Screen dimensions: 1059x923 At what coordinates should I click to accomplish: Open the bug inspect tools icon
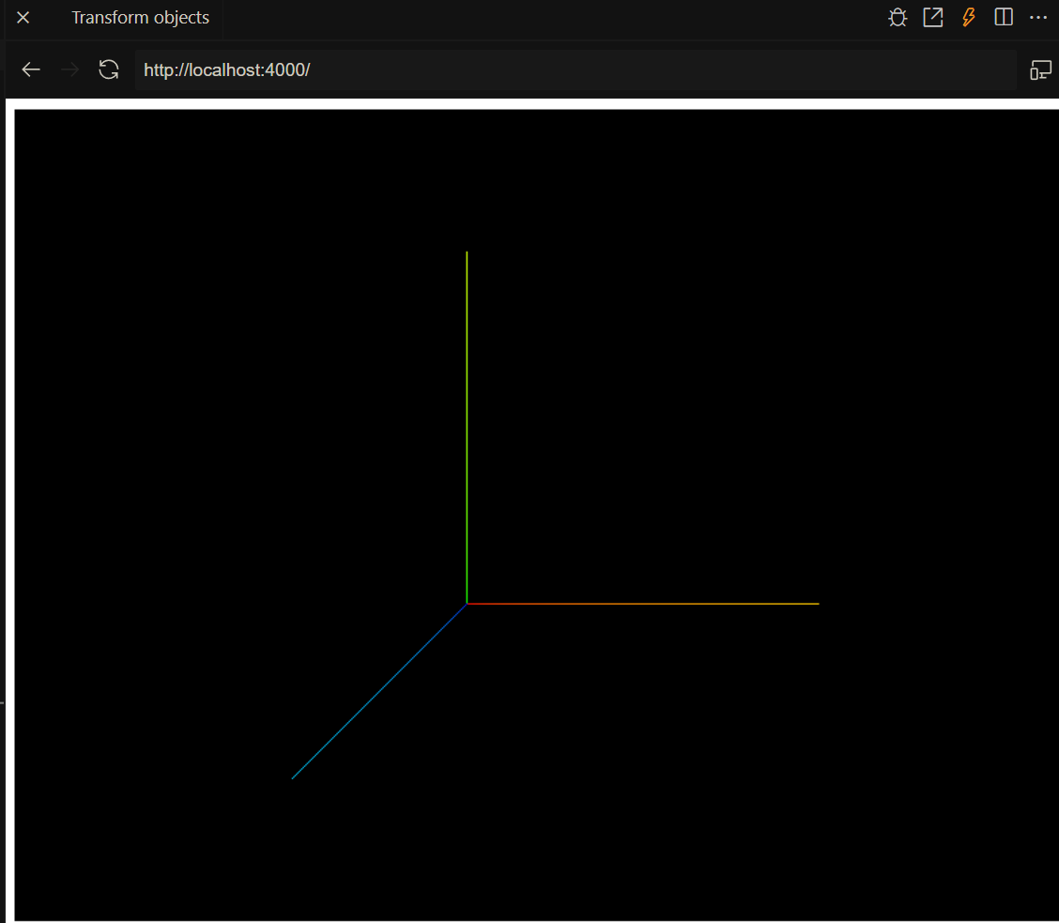898,18
